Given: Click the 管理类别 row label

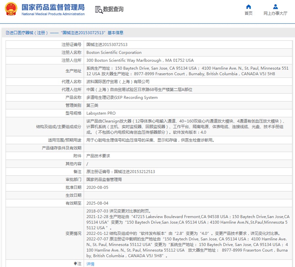Looking at the screenshot, I should coord(74,105).
